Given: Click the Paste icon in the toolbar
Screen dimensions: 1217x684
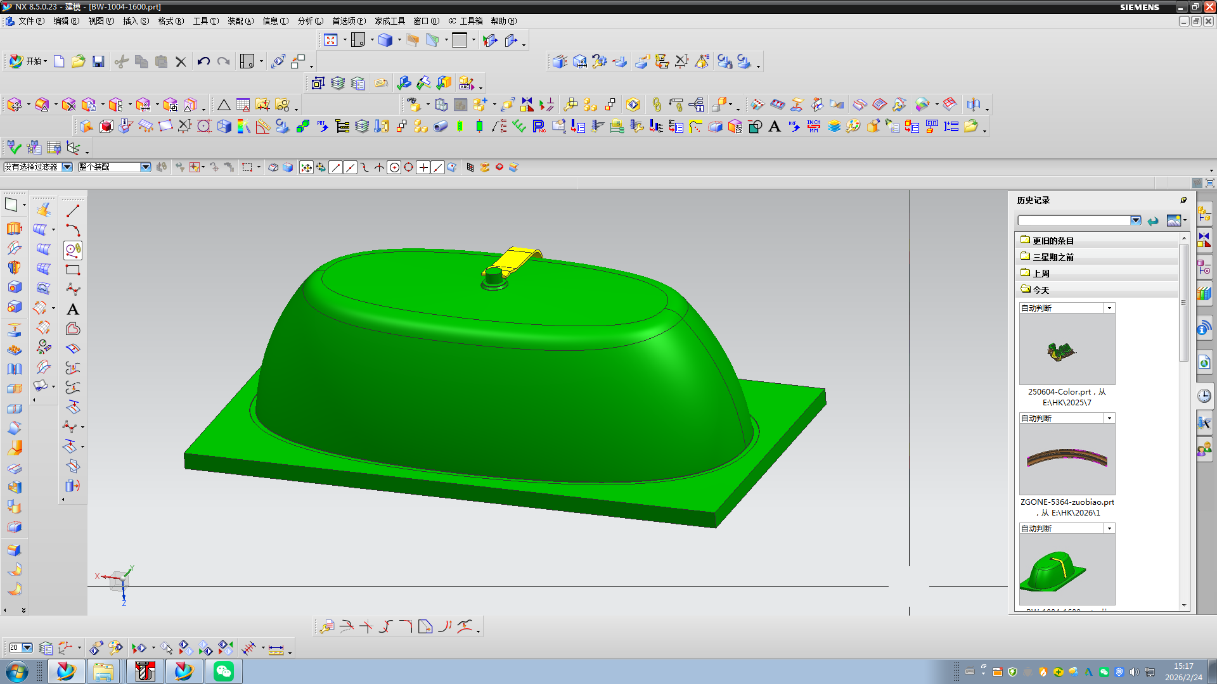Looking at the screenshot, I should [162, 61].
